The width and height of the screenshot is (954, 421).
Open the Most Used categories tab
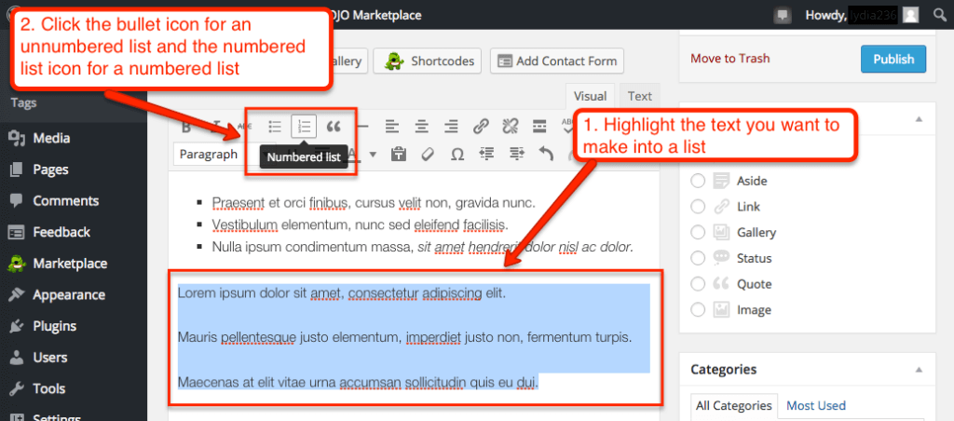[x=816, y=405]
